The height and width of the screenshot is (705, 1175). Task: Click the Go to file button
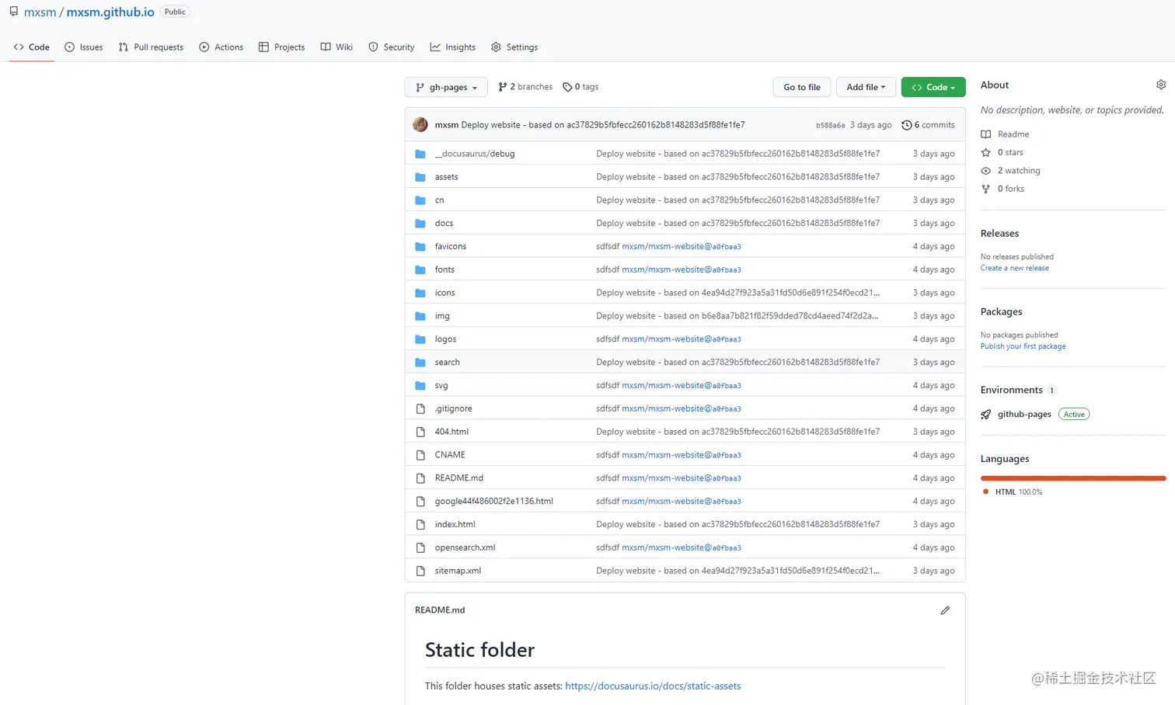(x=802, y=87)
